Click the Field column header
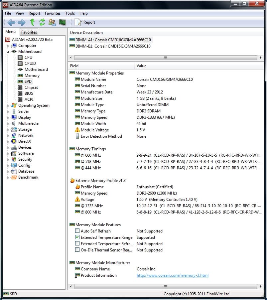Image resolution: width=267 pixels, height=300 pixels. coord(101,66)
